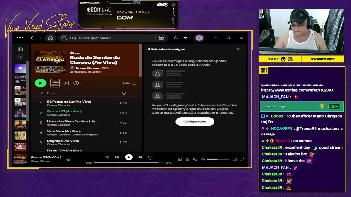
Task: Toggle repeat mode in player bar
Action: 150,157
